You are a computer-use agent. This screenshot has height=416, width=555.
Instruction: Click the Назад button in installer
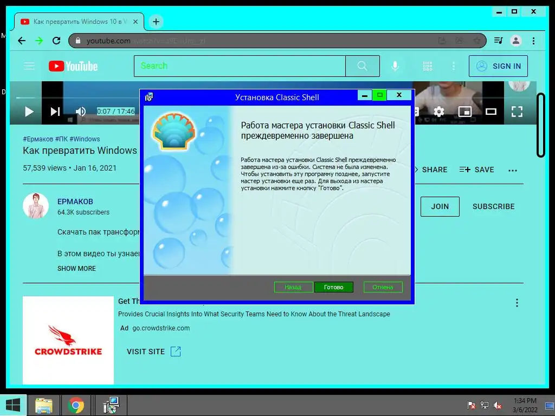point(293,287)
